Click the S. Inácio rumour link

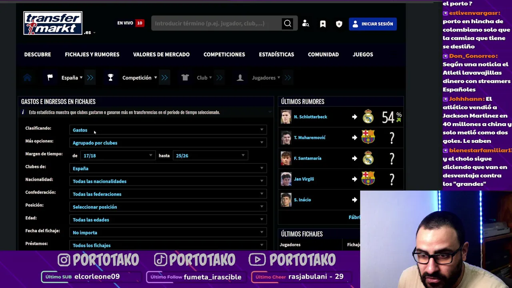(302, 200)
